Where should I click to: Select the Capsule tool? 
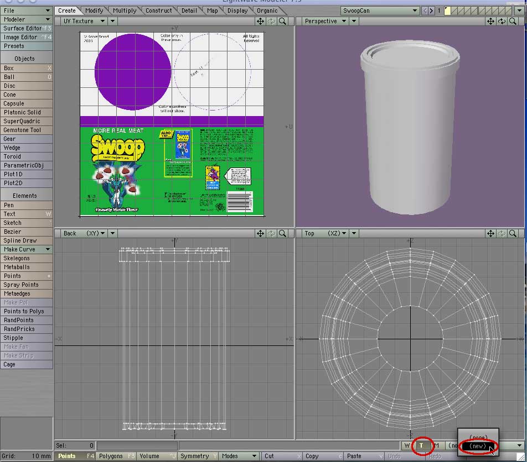tap(27, 103)
